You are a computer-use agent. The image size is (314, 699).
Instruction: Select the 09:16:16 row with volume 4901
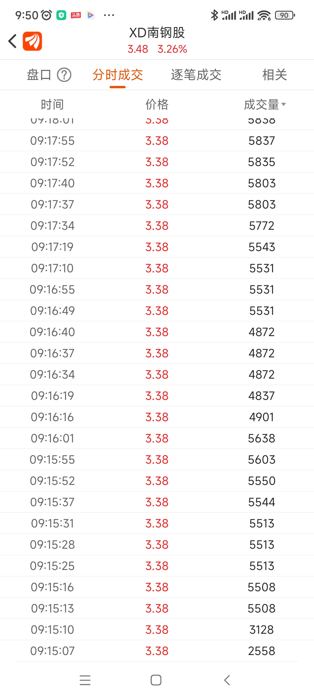tap(157, 417)
